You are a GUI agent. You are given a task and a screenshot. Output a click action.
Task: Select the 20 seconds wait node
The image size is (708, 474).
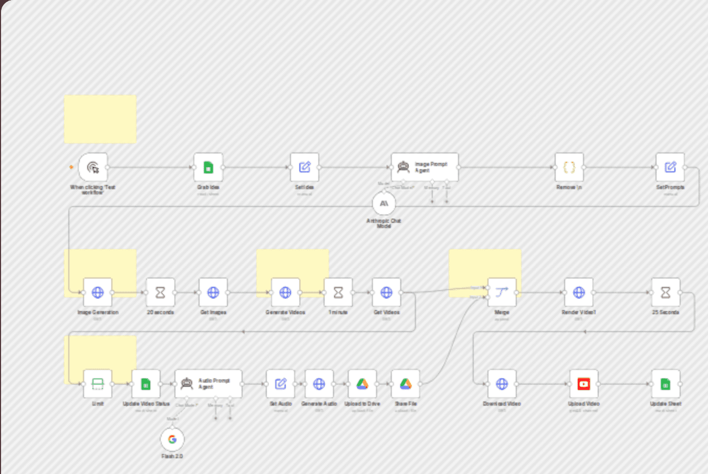tap(161, 292)
